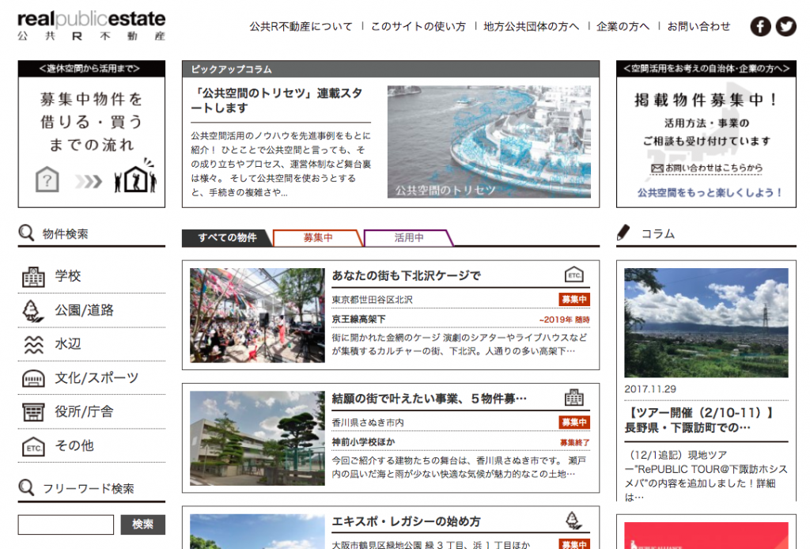The height and width of the screenshot is (549, 810).
Task: Click the ピックアップコラム section header
Action: [391, 69]
